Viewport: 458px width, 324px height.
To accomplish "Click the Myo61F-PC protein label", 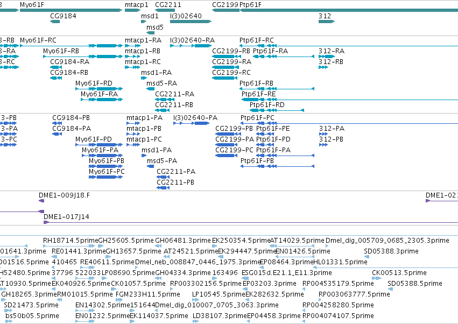I will pos(107,172).
